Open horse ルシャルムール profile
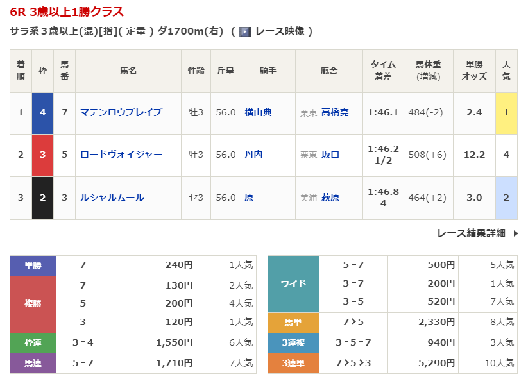The width and height of the screenshot is (528, 379). [x=112, y=198]
